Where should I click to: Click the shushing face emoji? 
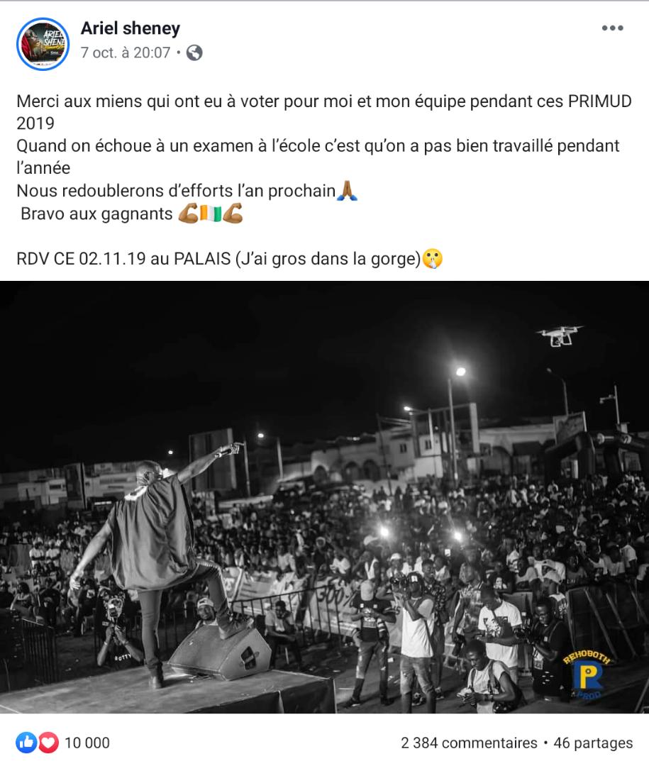tap(433, 258)
